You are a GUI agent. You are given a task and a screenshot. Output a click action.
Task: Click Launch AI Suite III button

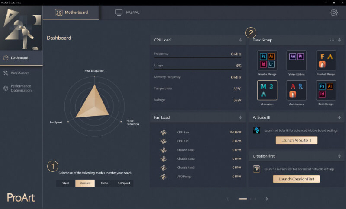pyautogui.click(x=296, y=140)
